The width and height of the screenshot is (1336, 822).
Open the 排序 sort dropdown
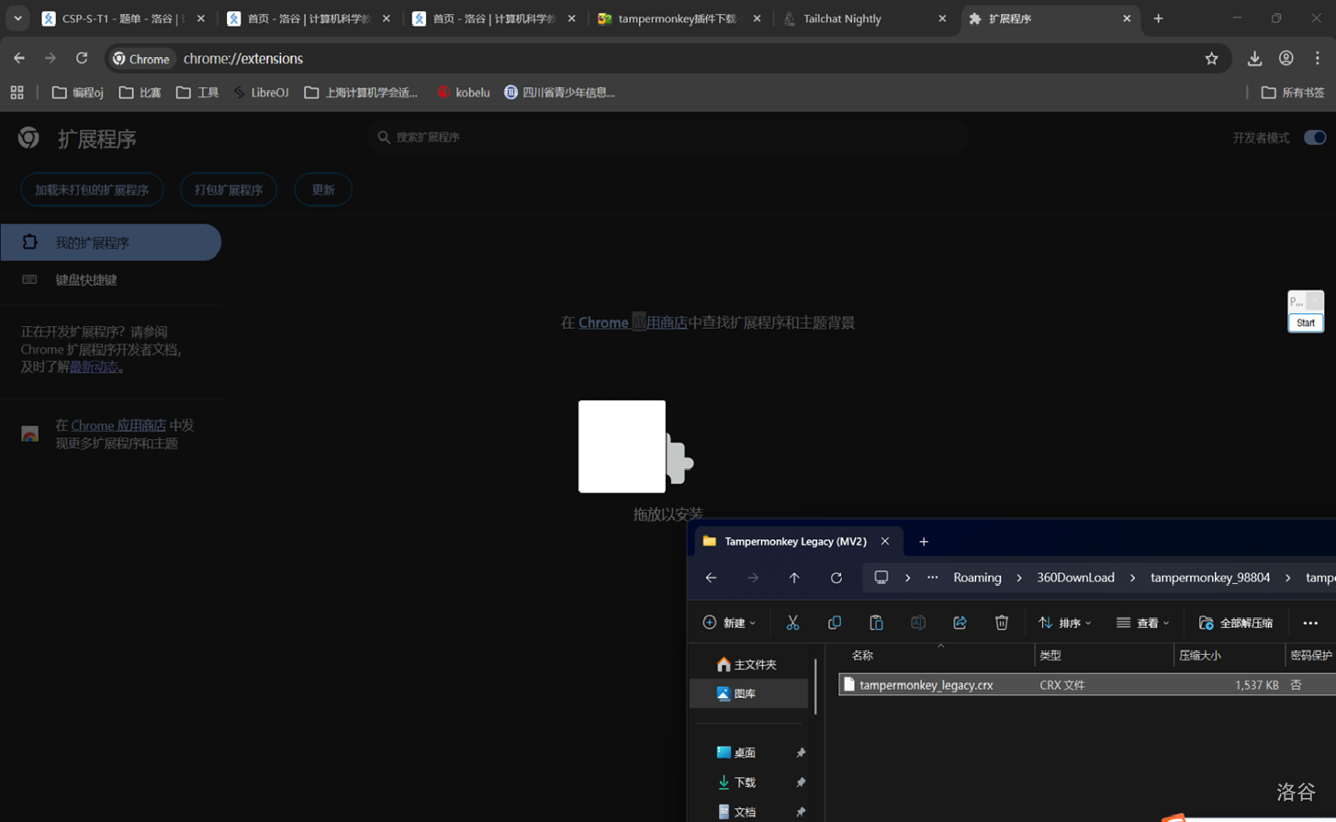pos(1064,623)
